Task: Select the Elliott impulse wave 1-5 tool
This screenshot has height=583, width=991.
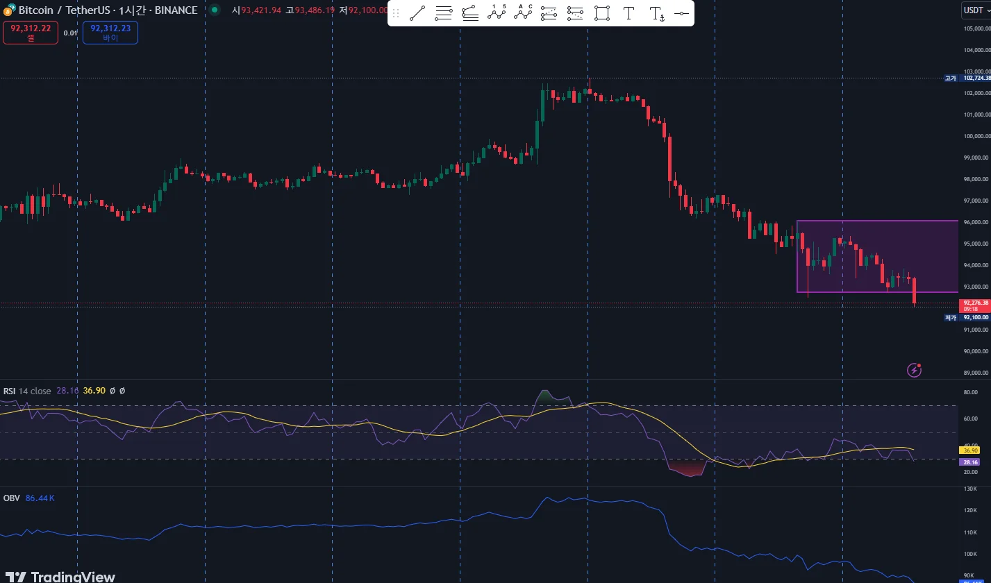Action: tap(497, 13)
